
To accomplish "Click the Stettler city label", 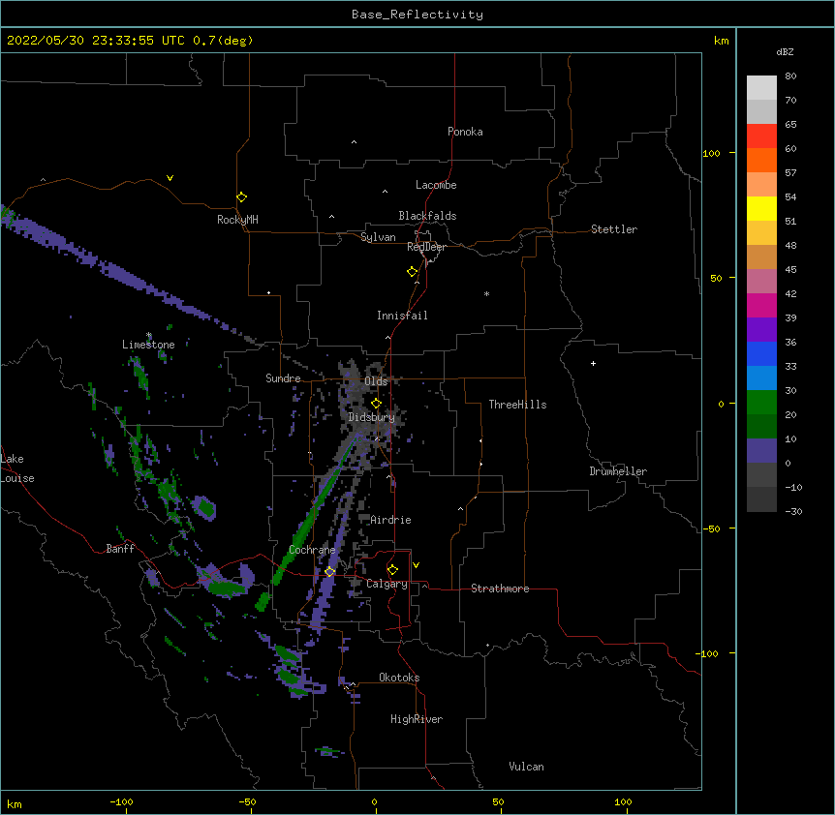I will click(614, 229).
